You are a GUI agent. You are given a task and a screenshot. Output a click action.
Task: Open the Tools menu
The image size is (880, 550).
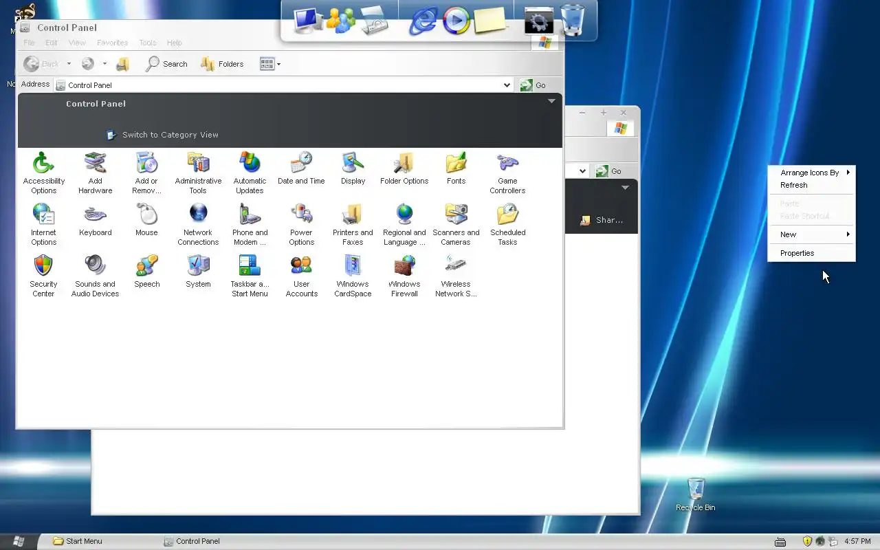point(148,43)
